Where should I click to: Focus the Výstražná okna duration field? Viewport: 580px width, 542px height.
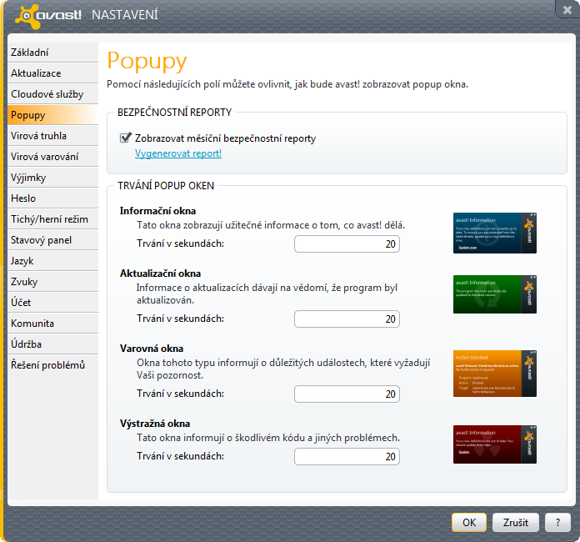[347, 456]
